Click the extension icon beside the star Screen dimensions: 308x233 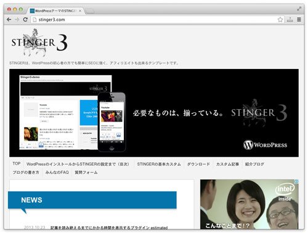pos(290,20)
